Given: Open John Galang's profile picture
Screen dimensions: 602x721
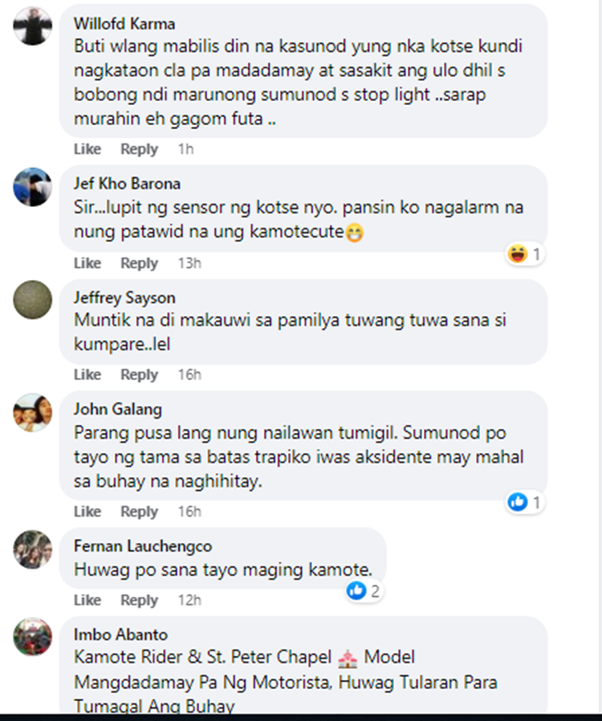Looking at the screenshot, I should tap(32, 412).
